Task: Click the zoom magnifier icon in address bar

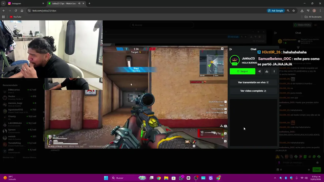Action: tap(288, 11)
